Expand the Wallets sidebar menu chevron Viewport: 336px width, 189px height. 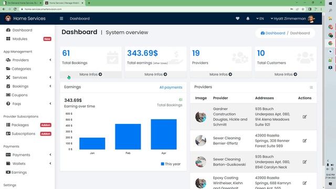(x=50, y=163)
